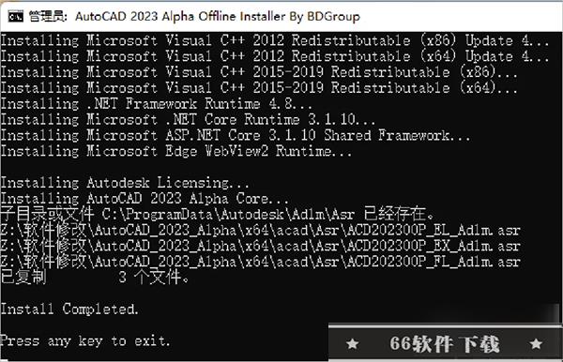The image size is (563, 362).
Task: Click the command prompt icon in title bar
Action: 16,16
